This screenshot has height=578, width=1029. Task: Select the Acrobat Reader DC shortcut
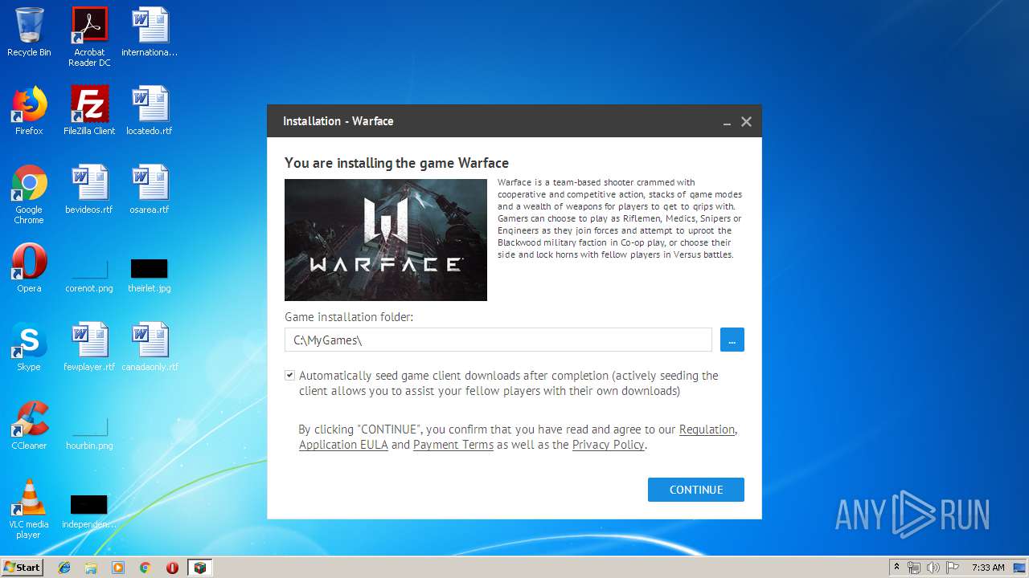coord(89,38)
